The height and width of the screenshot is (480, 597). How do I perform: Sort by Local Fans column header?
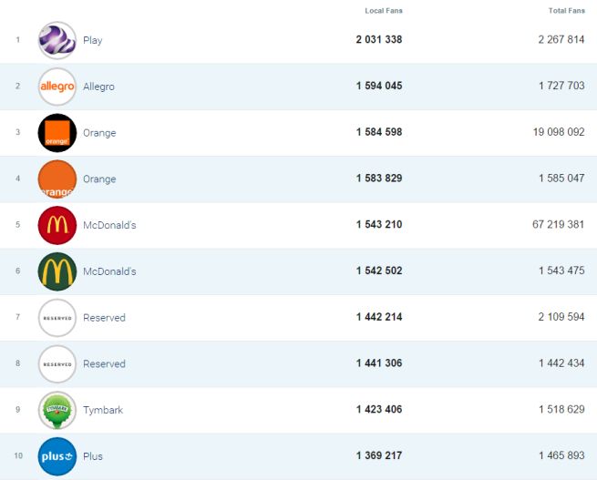click(x=383, y=11)
